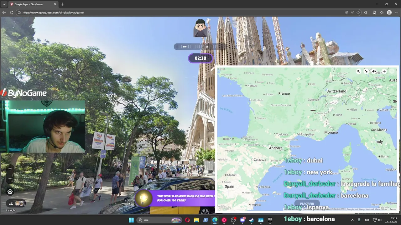
Task: Open the party members panel
Action: click(x=16, y=203)
